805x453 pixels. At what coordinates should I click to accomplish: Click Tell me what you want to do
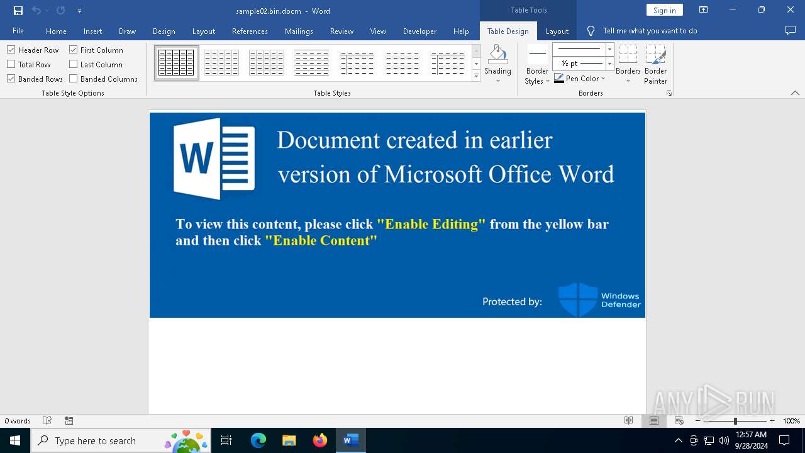[650, 31]
